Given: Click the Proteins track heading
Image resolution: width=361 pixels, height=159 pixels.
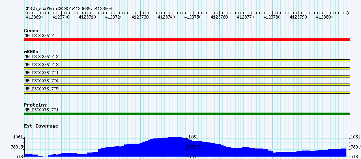Looking at the screenshot, I should coord(35,105).
